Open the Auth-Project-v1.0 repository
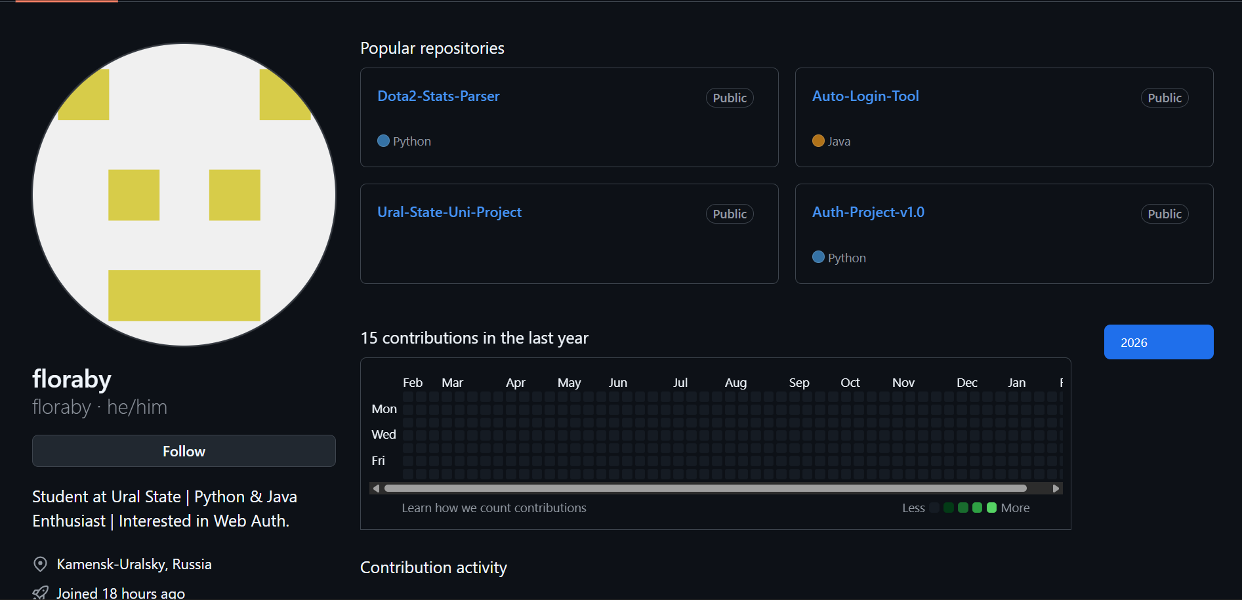 (x=868, y=212)
